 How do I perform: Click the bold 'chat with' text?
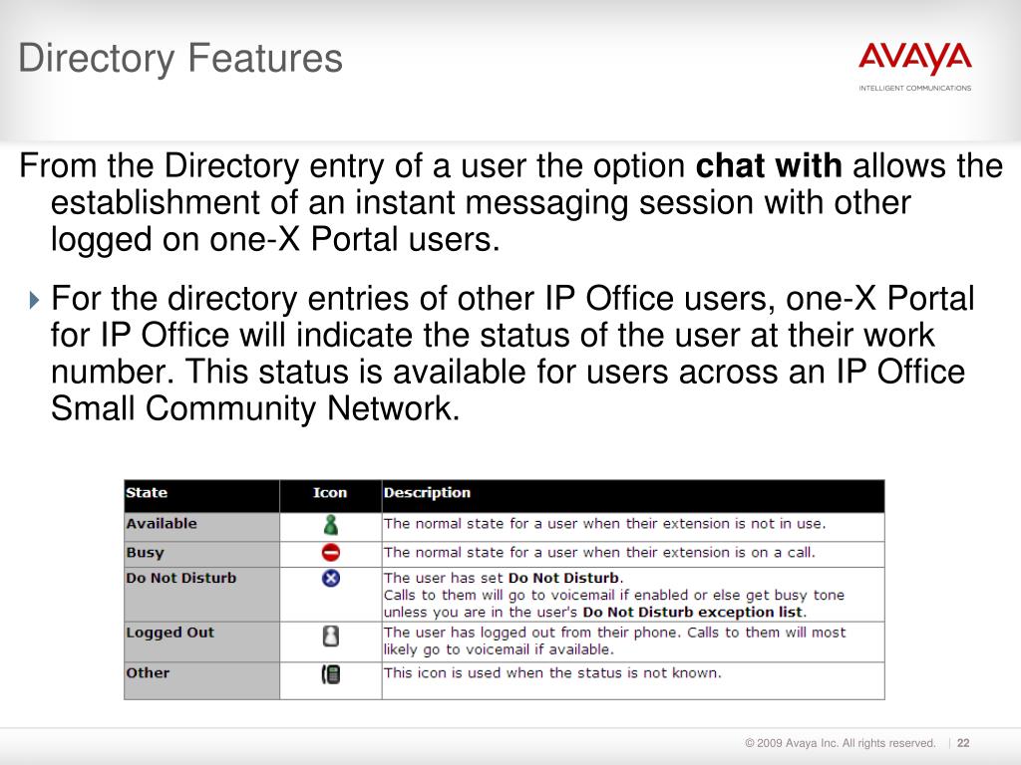[769, 165]
